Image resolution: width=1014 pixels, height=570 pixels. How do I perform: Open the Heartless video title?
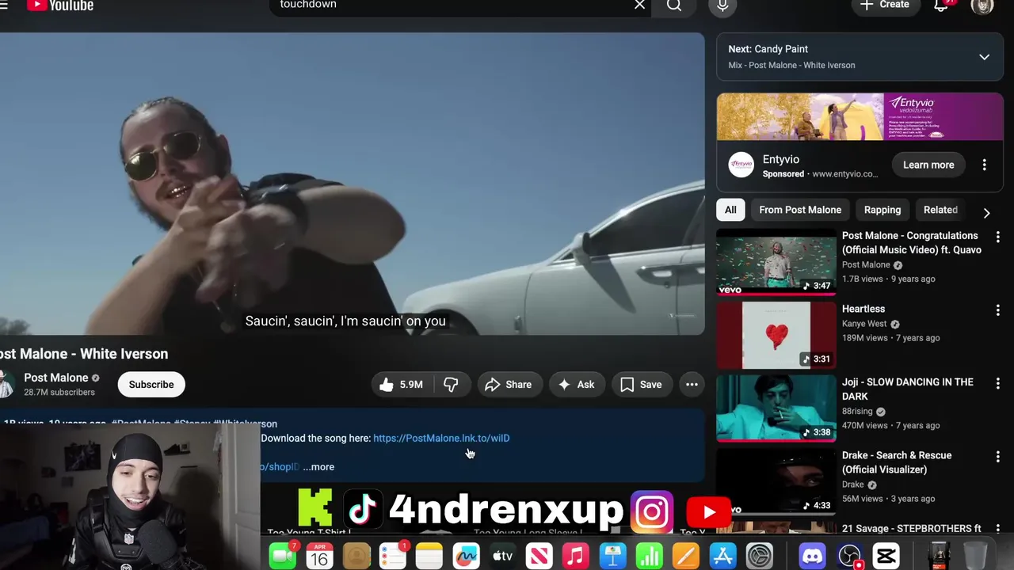863,309
